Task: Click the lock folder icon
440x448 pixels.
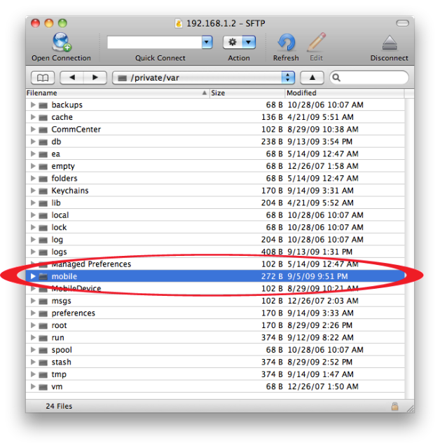Action: pyautogui.click(x=43, y=228)
